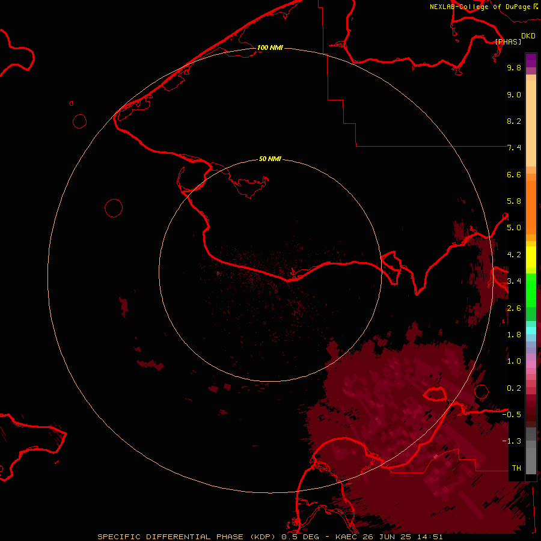Click the 4.2 value on the color scale
The height and width of the screenshot is (541, 541).
(x=514, y=255)
